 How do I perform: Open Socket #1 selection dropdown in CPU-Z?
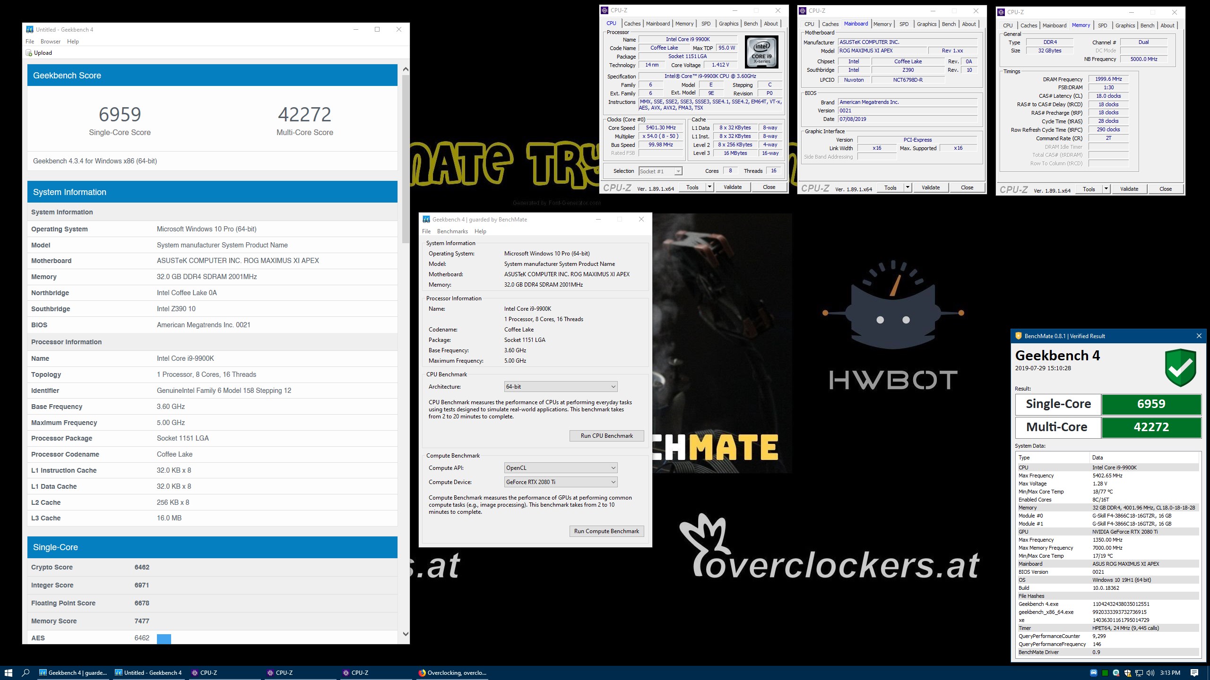tap(660, 171)
